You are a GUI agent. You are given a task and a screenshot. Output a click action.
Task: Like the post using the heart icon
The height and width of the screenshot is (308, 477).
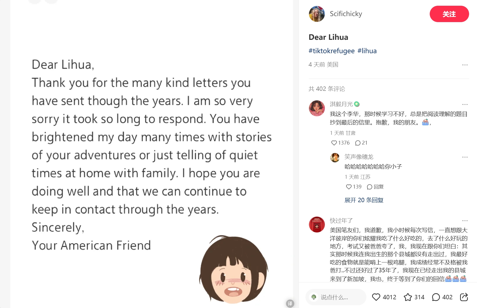(376, 297)
